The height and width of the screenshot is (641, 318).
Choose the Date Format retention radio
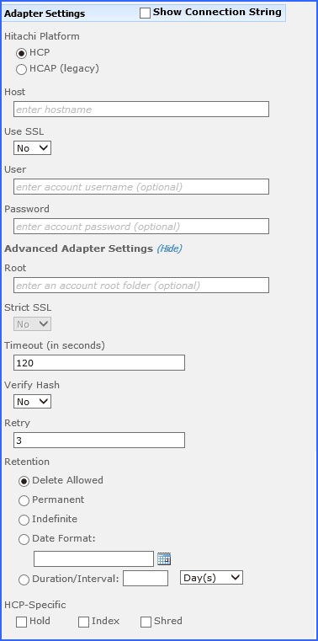pos(24,539)
